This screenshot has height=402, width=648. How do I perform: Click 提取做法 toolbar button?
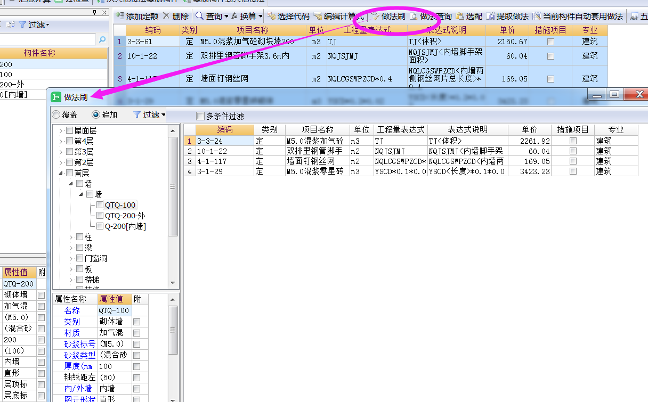pos(507,17)
